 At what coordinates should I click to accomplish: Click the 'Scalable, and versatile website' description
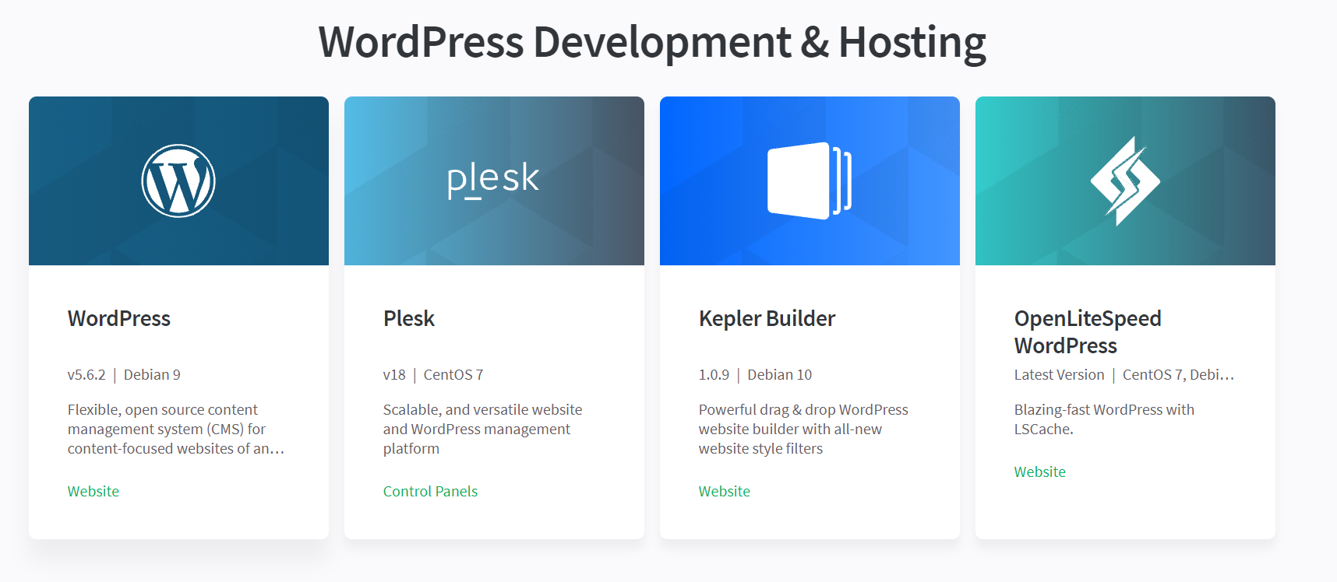click(x=483, y=429)
